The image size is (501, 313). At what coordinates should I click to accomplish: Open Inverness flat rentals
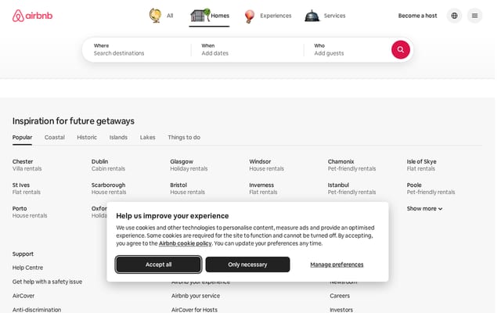coord(263,189)
